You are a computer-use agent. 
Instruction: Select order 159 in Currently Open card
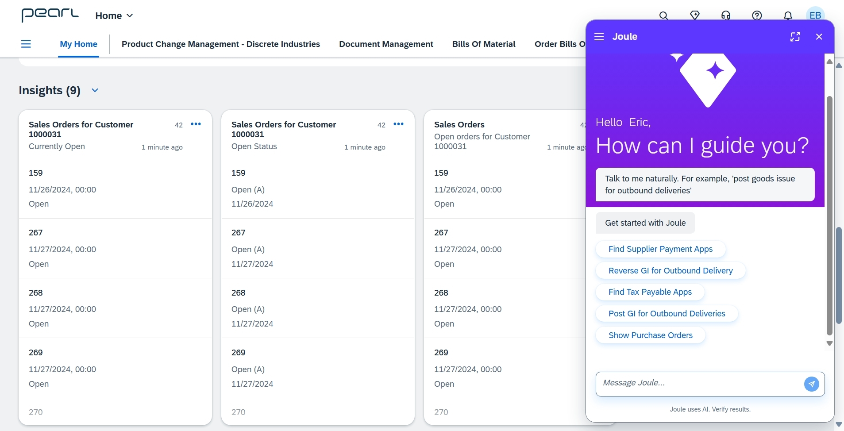pos(115,188)
